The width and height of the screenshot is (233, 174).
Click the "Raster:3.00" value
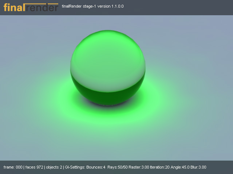point(139,167)
